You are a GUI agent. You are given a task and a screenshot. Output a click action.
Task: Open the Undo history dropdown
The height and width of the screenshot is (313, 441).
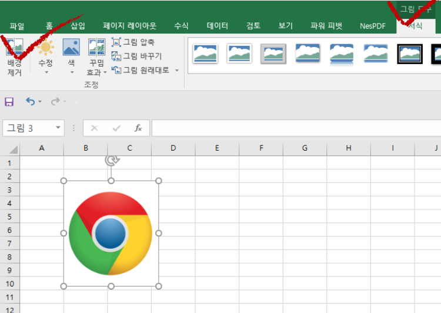(40, 101)
